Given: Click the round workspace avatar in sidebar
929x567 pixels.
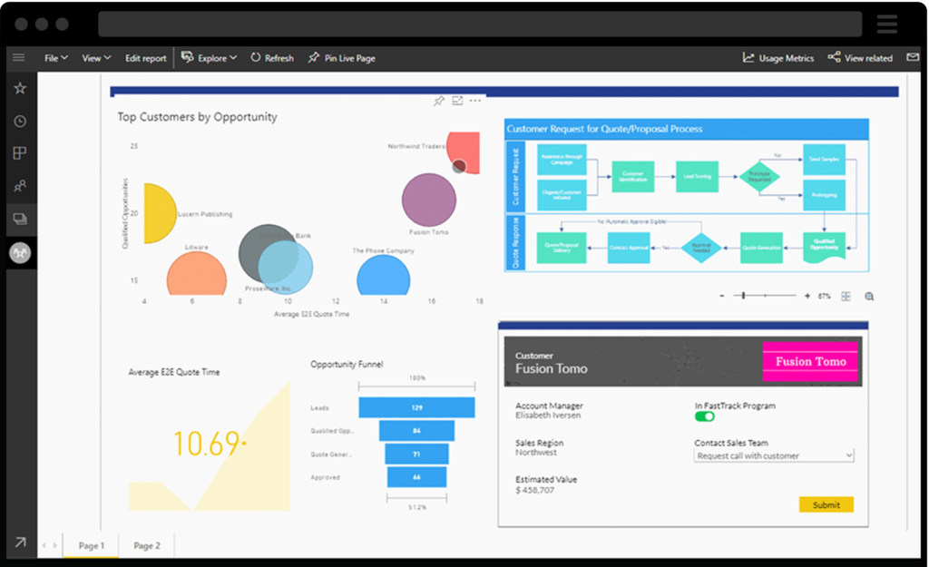Looking at the screenshot, I should click(x=20, y=253).
